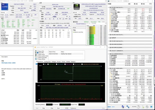Click the Stress GPU monitor icon
155x110 pixels.
point(36,59)
